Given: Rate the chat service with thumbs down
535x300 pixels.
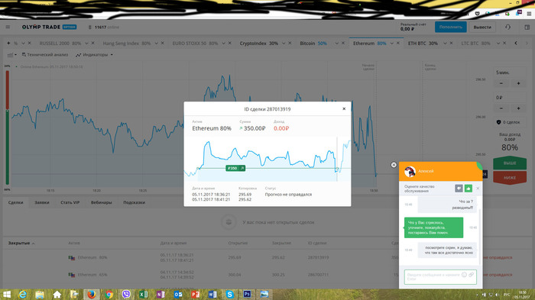Looking at the screenshot, I should pyautogui.click(x=459, y=189).
